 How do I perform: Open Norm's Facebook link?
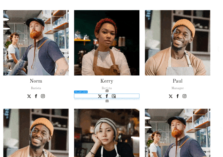point(36,96)
